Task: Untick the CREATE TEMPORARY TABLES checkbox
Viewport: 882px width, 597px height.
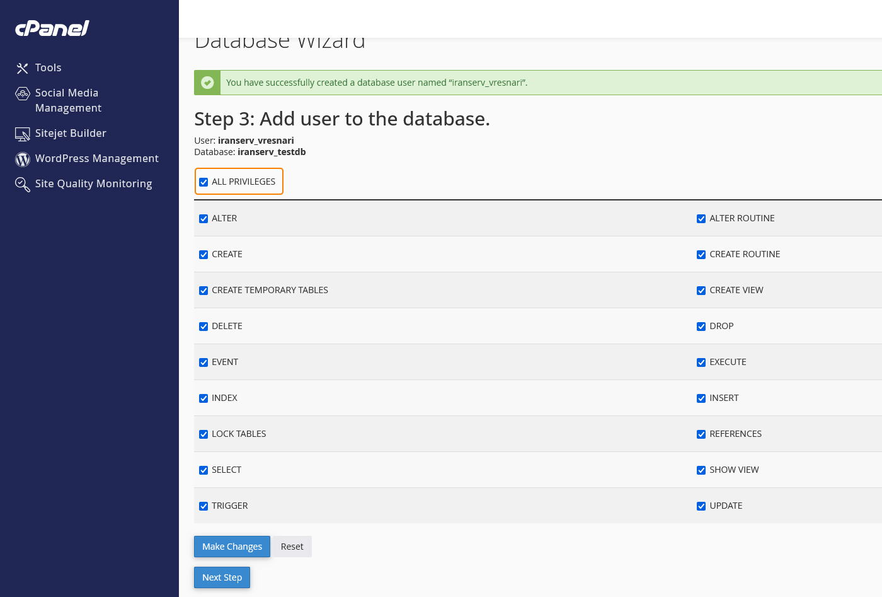Action: click(x=203, y=291)
